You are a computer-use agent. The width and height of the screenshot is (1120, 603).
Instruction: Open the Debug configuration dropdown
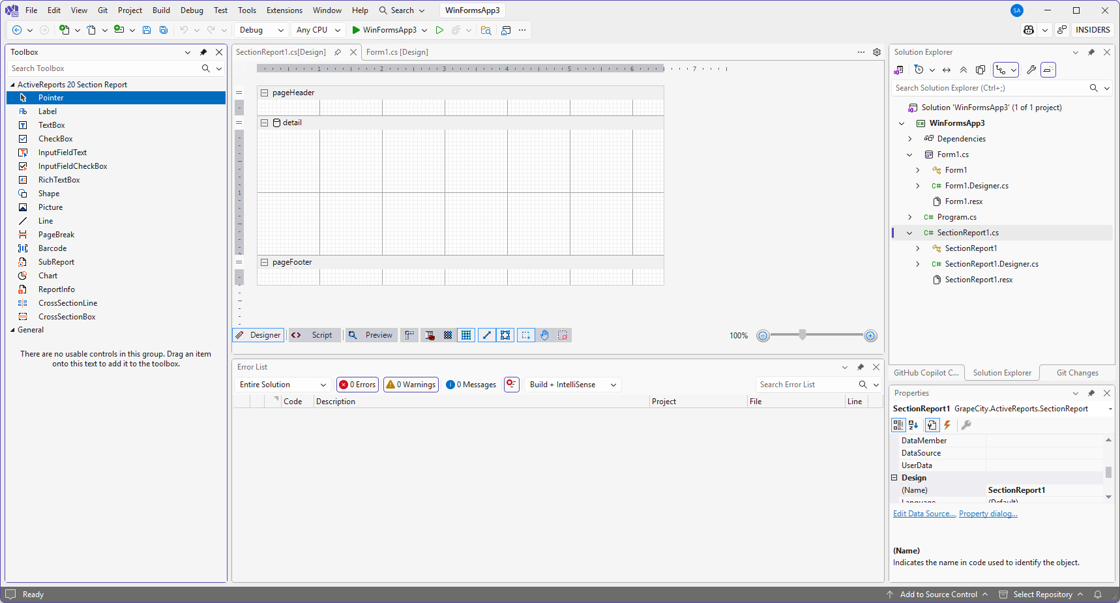click(x=261, y=30)
